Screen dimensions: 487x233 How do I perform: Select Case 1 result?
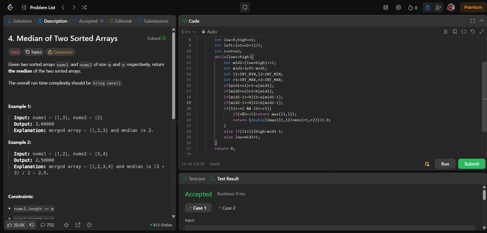pos(198,208)
